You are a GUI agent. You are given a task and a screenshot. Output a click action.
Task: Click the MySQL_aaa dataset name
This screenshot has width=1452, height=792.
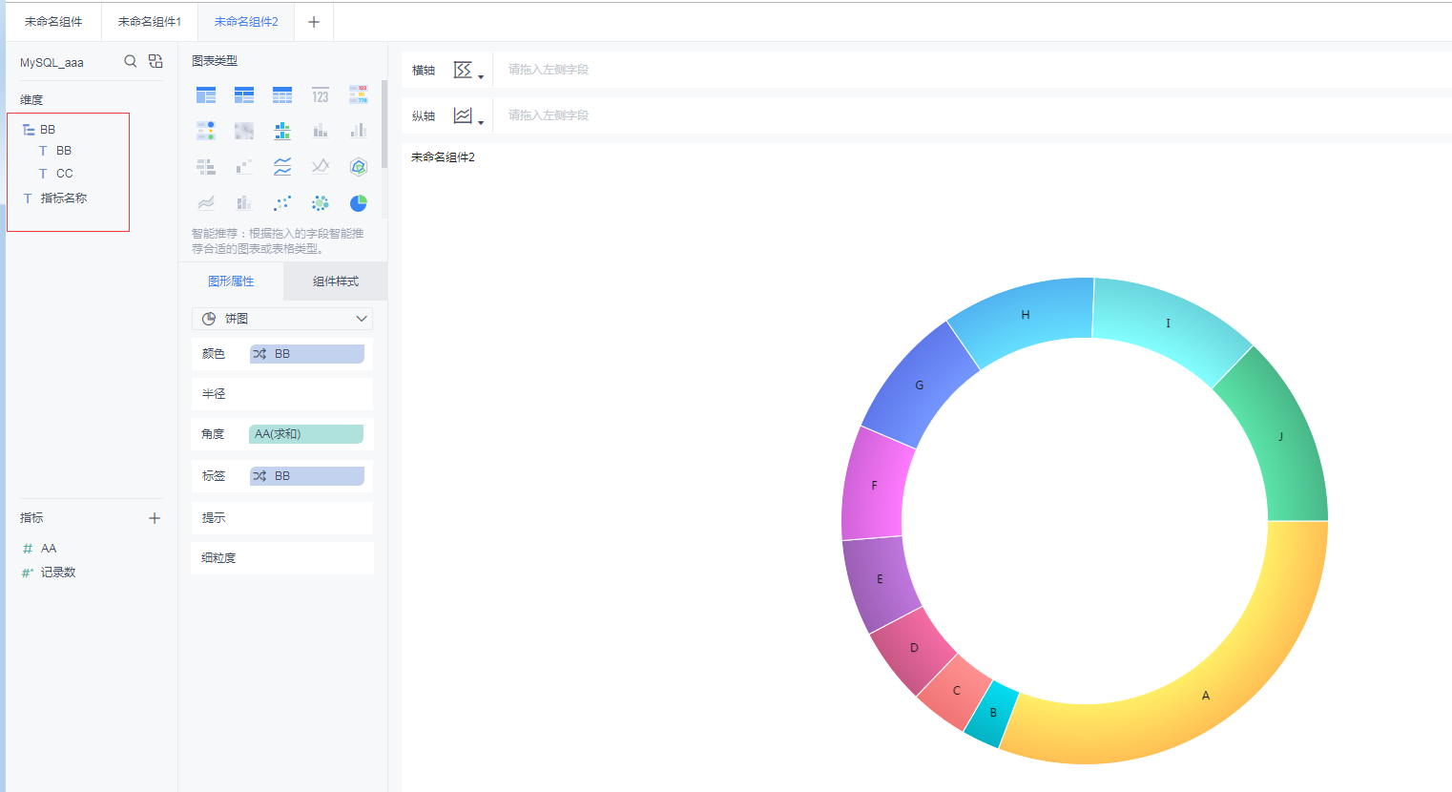[x=52, y=62]
